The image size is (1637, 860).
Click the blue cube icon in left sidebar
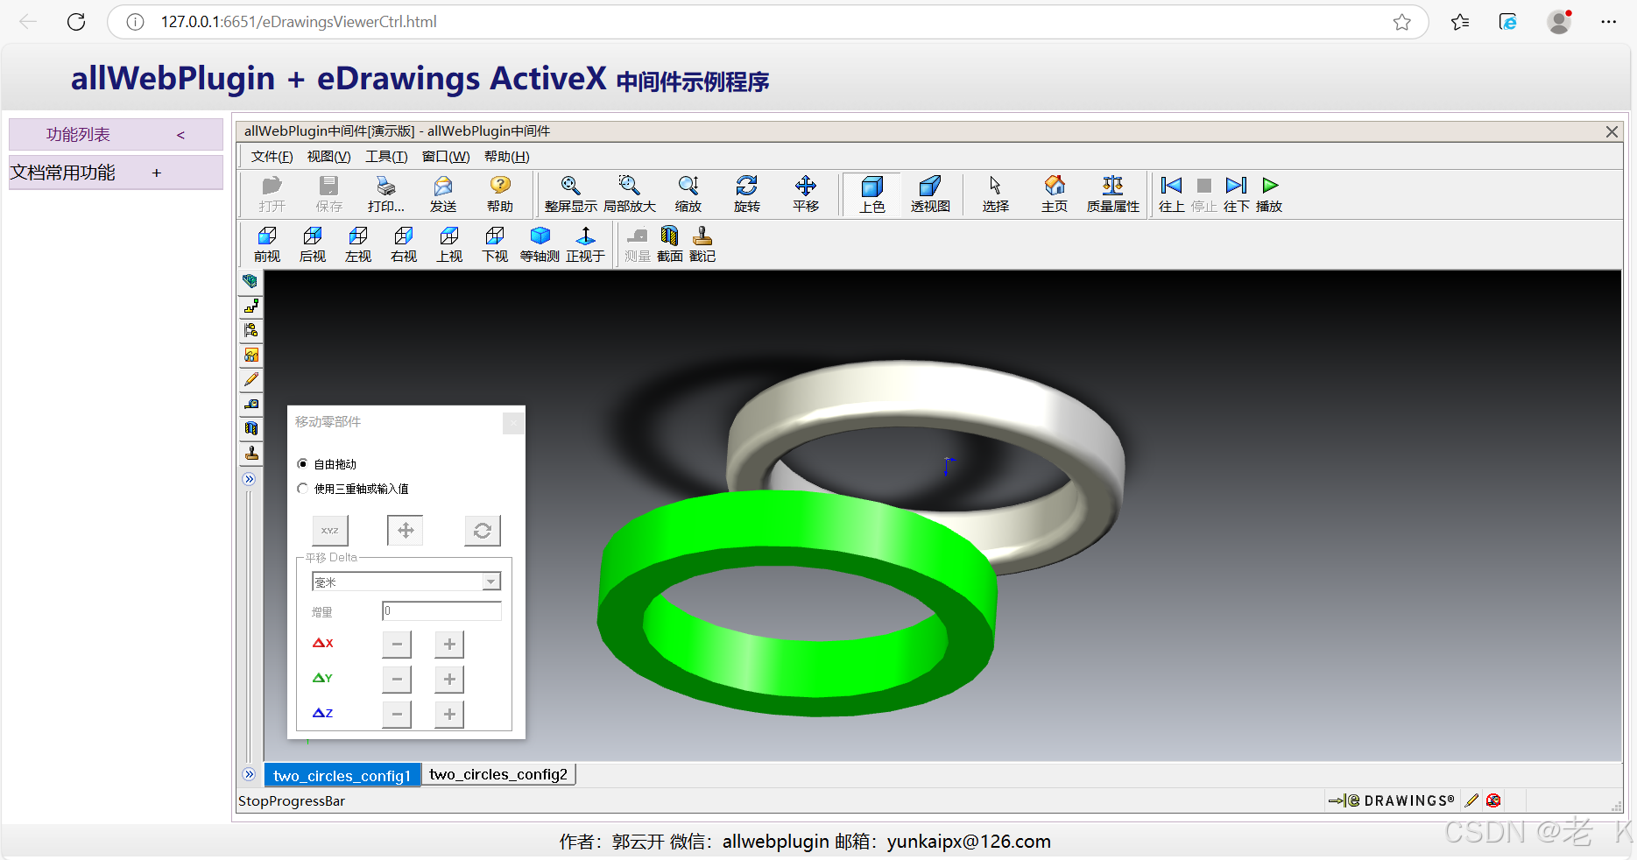click(250, 281)
